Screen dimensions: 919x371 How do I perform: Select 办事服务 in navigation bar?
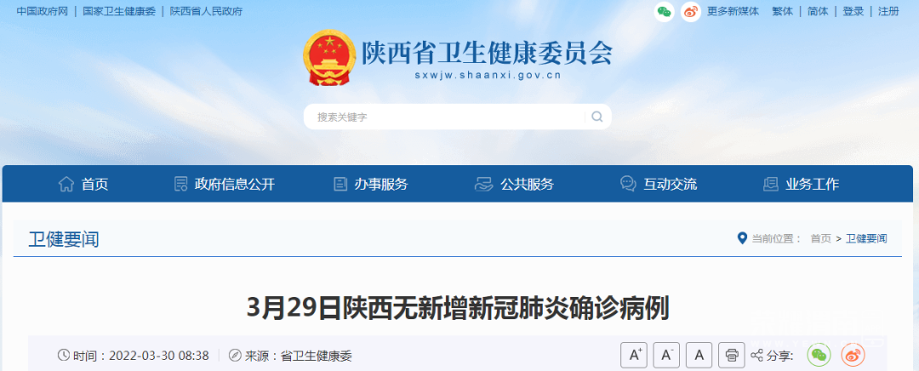(x=370, y=184)
